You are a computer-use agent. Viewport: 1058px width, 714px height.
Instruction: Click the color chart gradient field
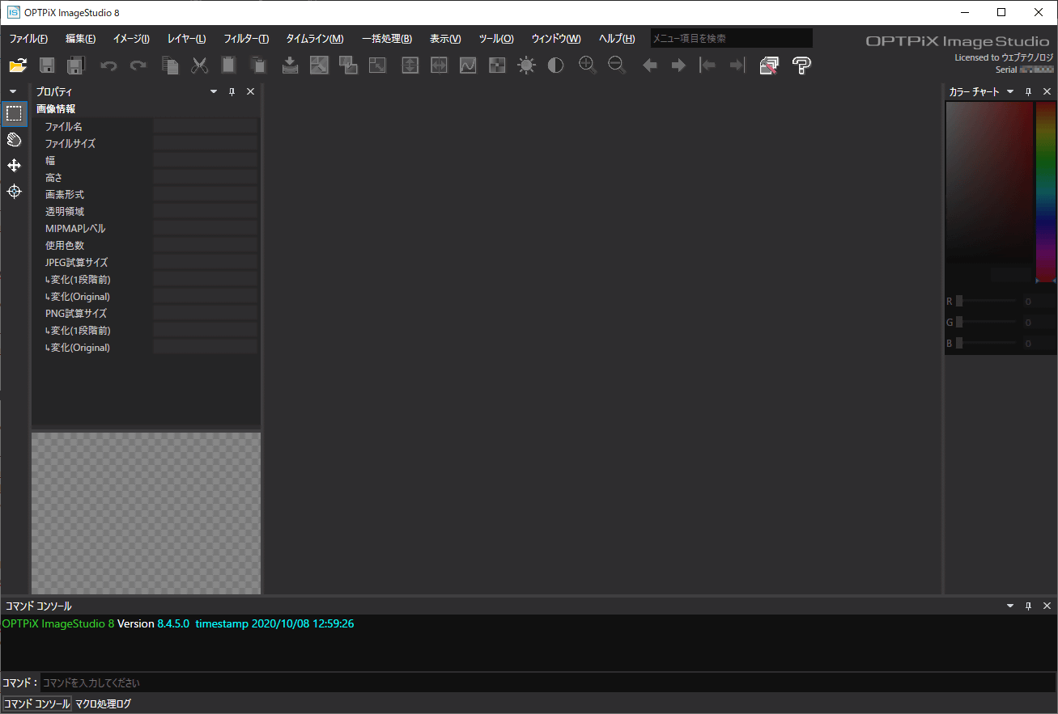pos(989,182)
